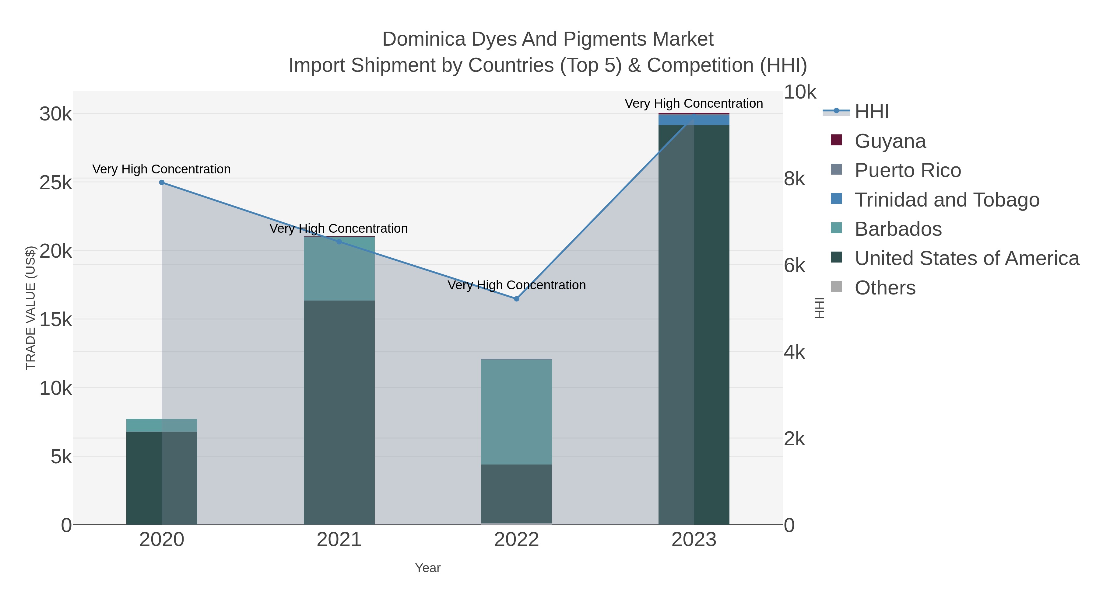Click the 5k left axis tick
This screenshot has height=616, width=1096.
pos(61,457)
